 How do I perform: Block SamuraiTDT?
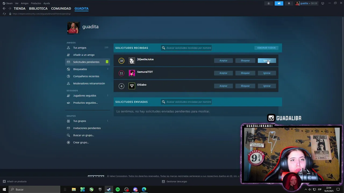click(245, 73)
